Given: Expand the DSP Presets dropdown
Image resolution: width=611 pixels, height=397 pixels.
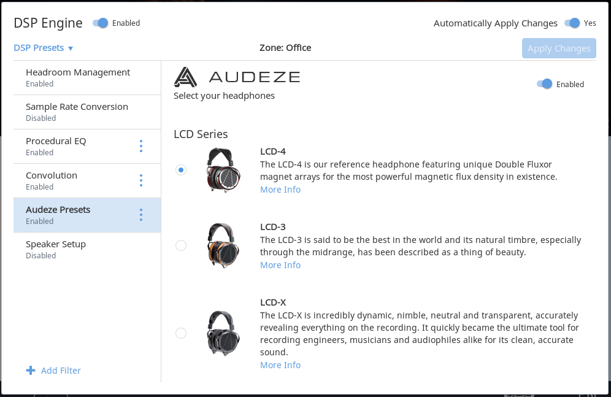Looking at the screenshot, I should [44, 48].
